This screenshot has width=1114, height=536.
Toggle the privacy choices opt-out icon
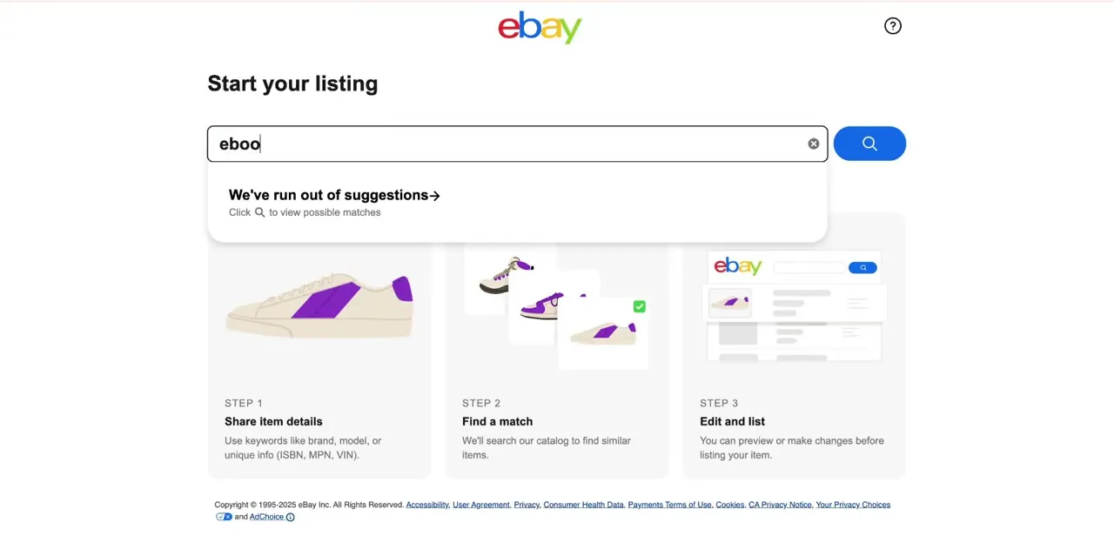224,517
